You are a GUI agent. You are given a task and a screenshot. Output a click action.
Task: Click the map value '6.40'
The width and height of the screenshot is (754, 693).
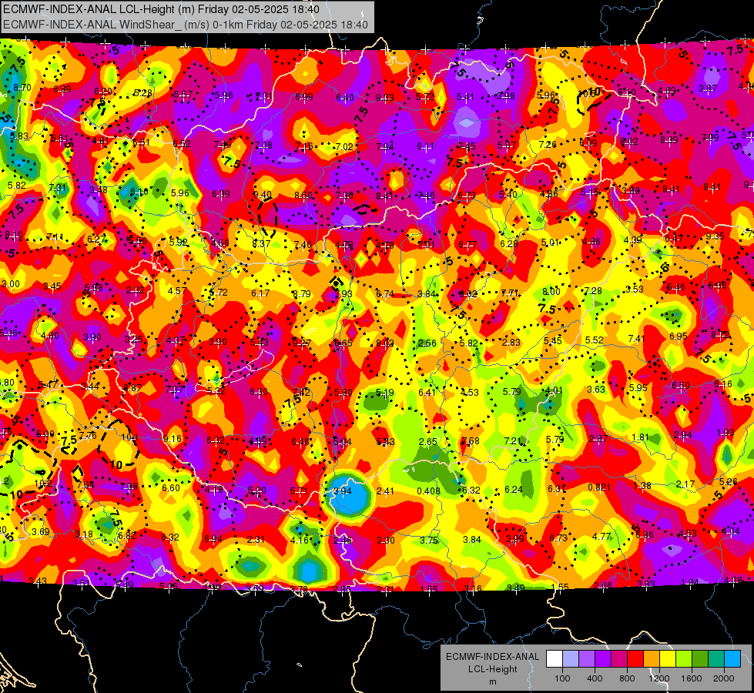click(x=345, y=98)
